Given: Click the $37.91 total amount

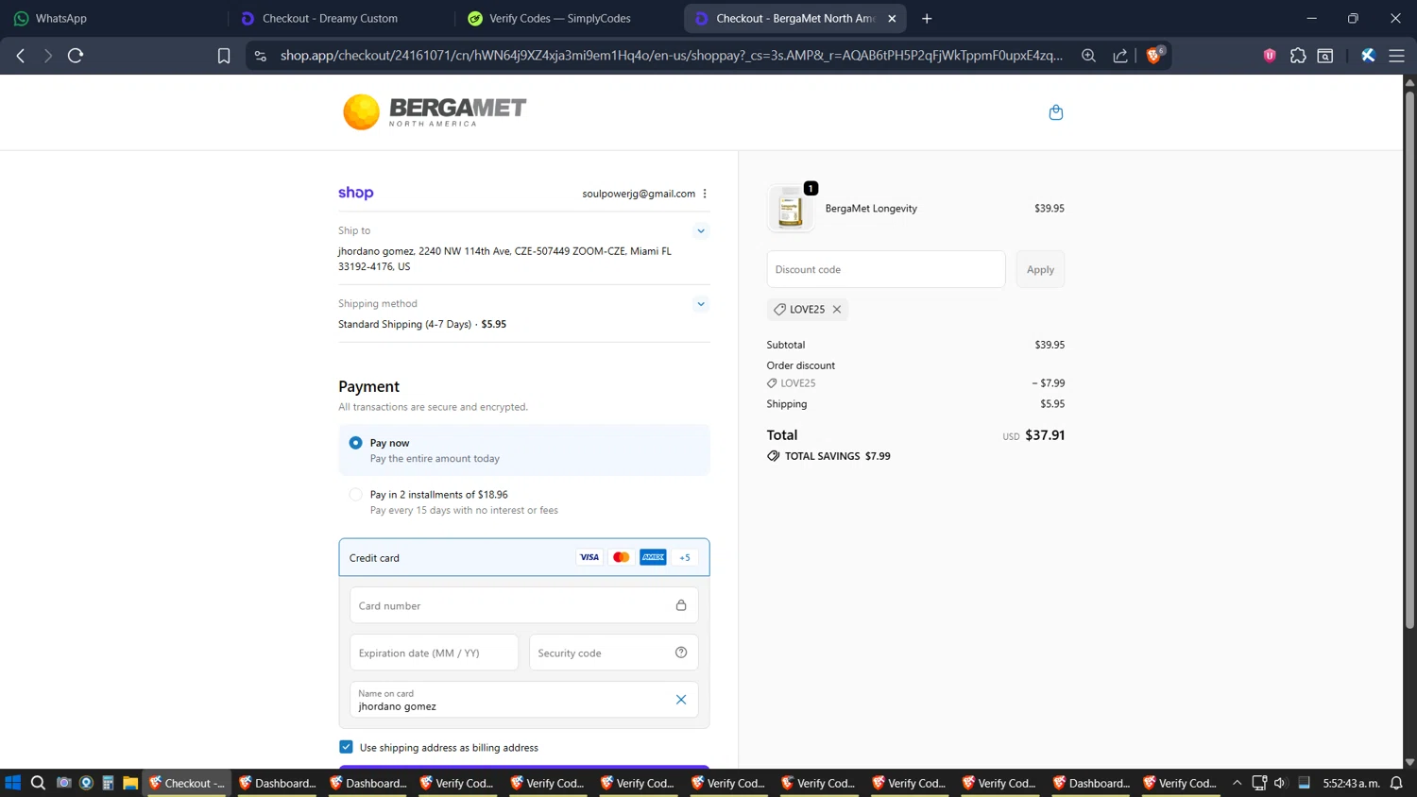Looking at the screenshot, I should click(x=1045, y=435).
